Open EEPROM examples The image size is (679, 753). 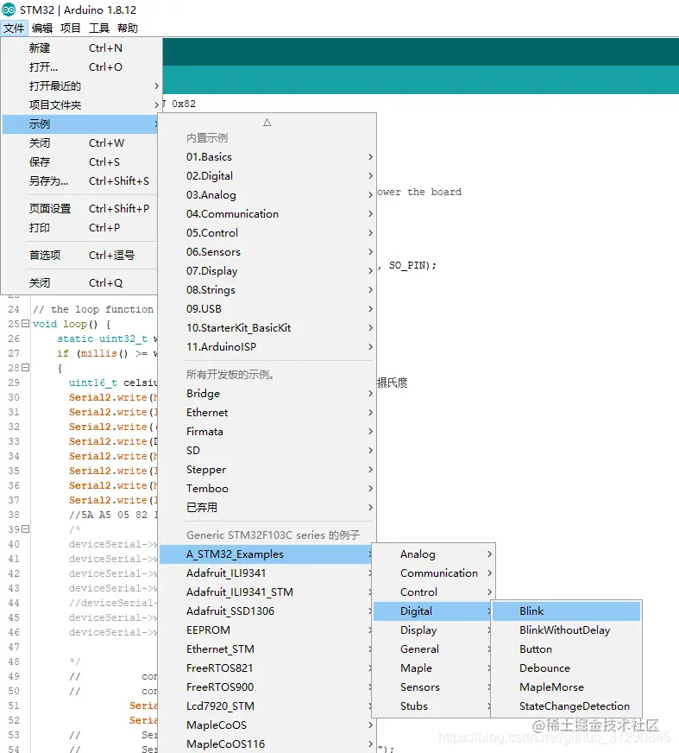coord(267,630)
